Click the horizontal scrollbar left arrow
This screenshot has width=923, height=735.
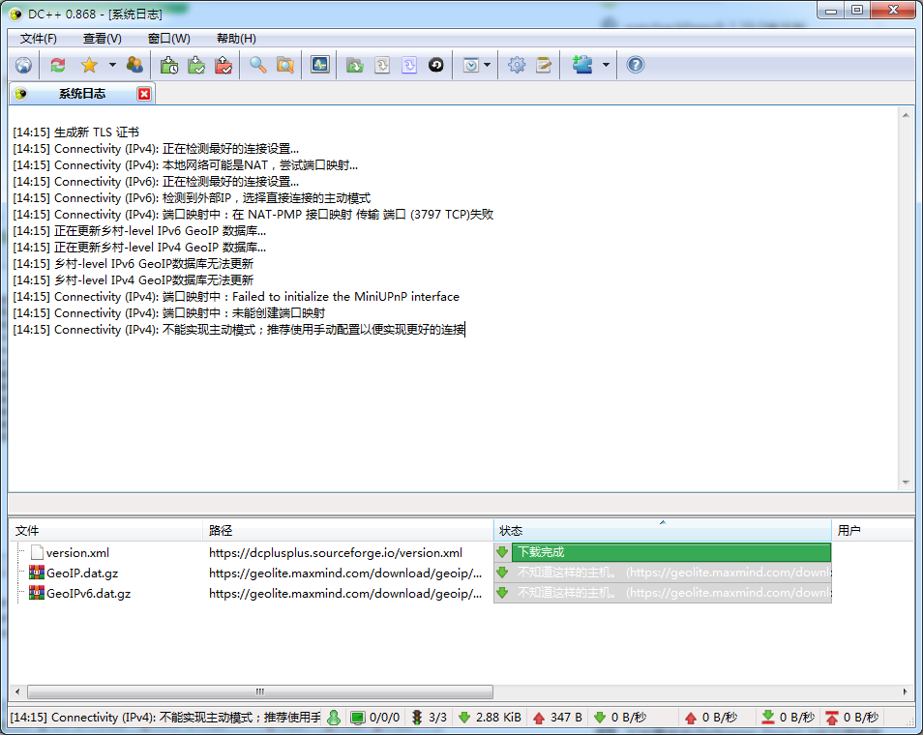(x=17, y=691)
